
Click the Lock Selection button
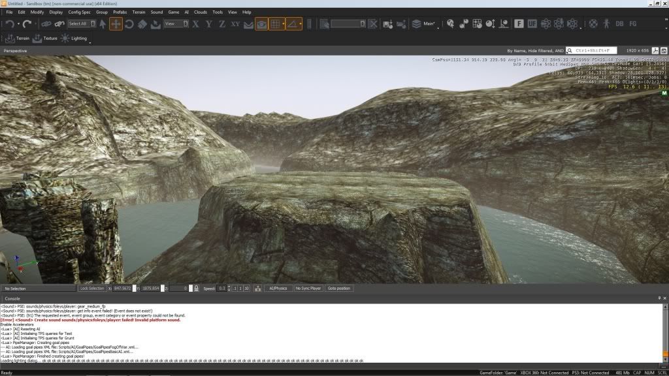[x=91, y=289]
